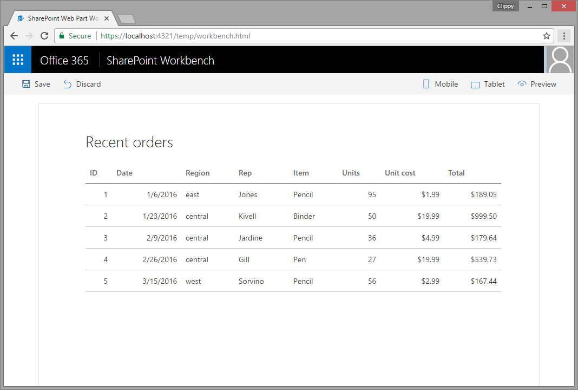Click the Date column header
578x390 pixels.
(x=124, y=173)
